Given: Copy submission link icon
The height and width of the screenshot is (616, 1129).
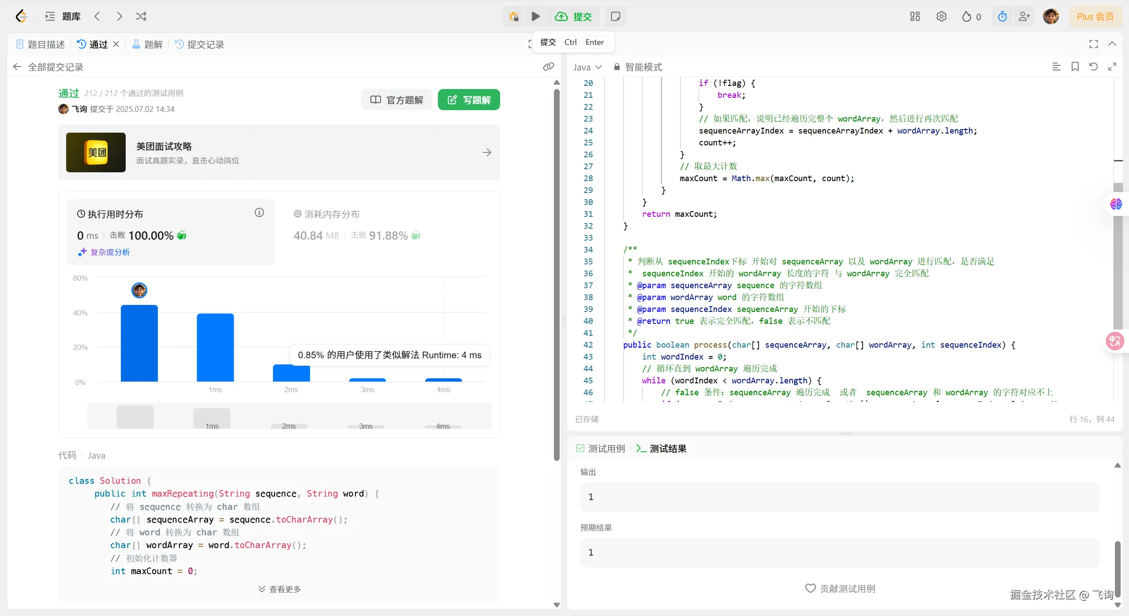Looking at the screenshot, I should tap(548, 67).
